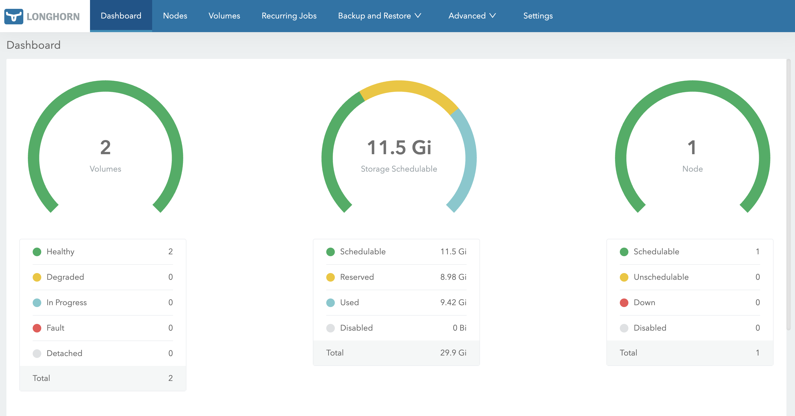This screenshot has height=416, width=795.
Task: Toggle the Used storage legend entry
Action: (349, 302)
